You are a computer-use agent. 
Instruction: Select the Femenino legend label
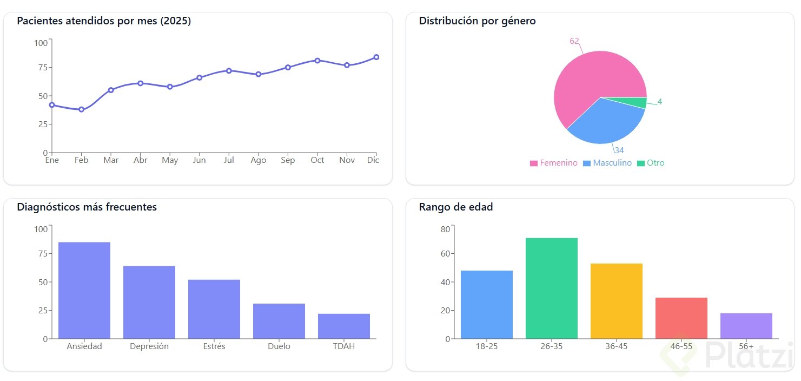coord(559,163)
